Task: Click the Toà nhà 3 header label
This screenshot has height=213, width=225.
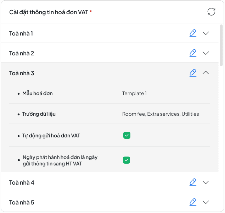Action: point(21,73)
